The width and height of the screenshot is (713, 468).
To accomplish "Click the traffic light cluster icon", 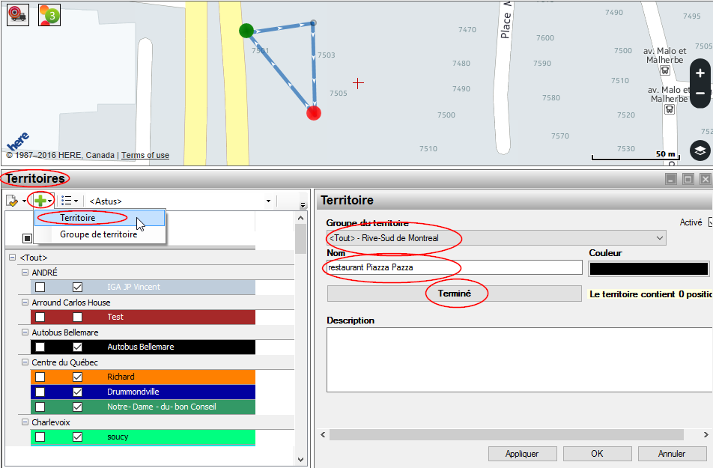I will 49,15.
